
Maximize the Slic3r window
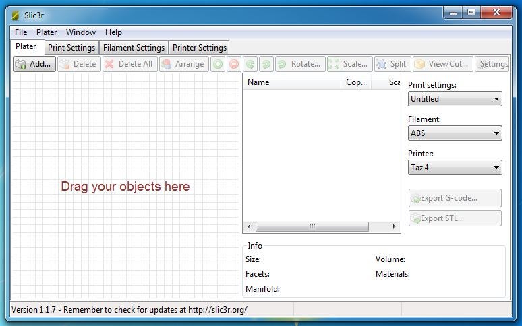coord(471,13)
